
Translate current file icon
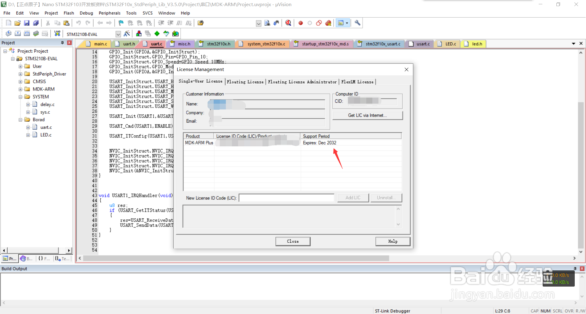[x=9, y=34]
